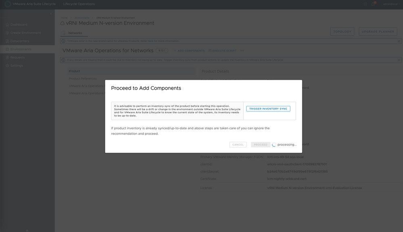Open the Topology view button

click(x=342, y=31)
